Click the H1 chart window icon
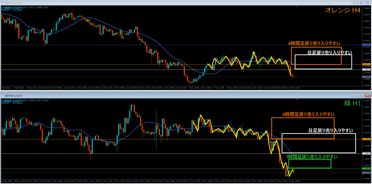This screenshot has height=184, width=372. pyautogui.click(x=3, y=95)
